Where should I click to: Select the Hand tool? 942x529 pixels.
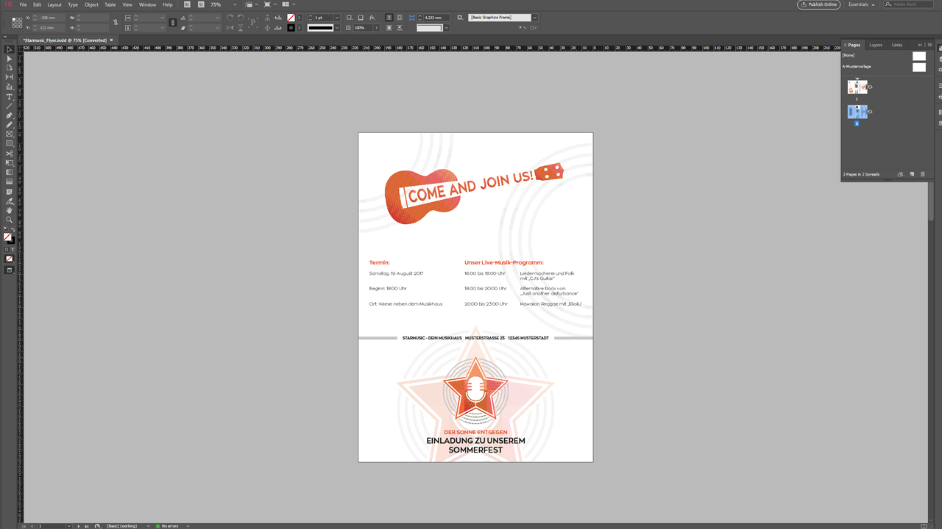10,211
